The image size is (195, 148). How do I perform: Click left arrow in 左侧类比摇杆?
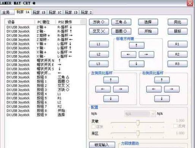(x=103, y=89)
